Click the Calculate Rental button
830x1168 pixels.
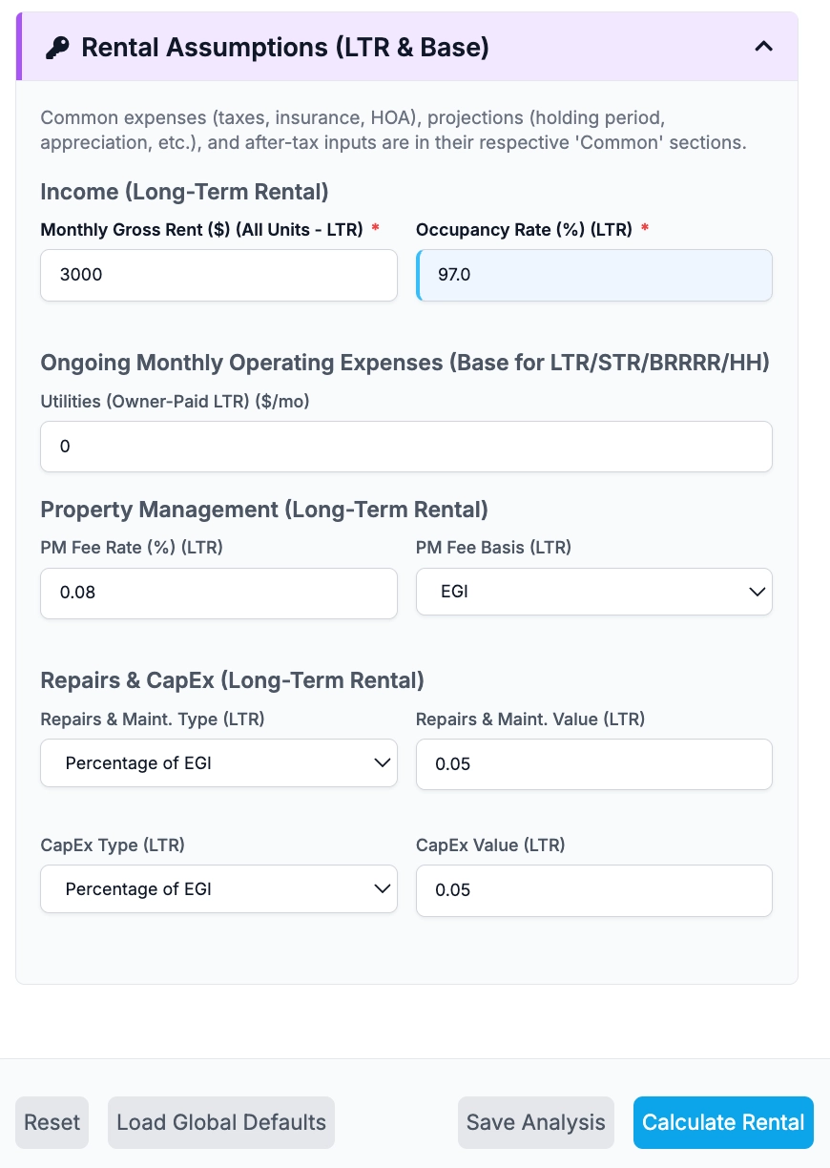(723, 1122)
